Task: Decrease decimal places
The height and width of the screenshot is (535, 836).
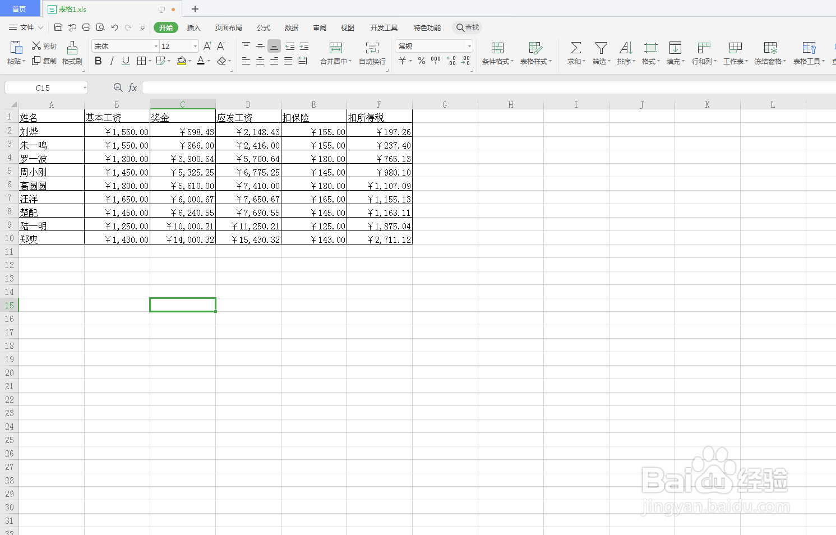Action: pos(465,61)
